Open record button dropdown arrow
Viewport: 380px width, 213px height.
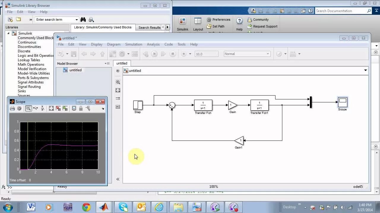pos(190,54)
